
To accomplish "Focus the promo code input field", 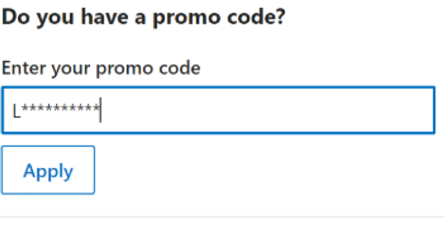I will pos(218,110).
